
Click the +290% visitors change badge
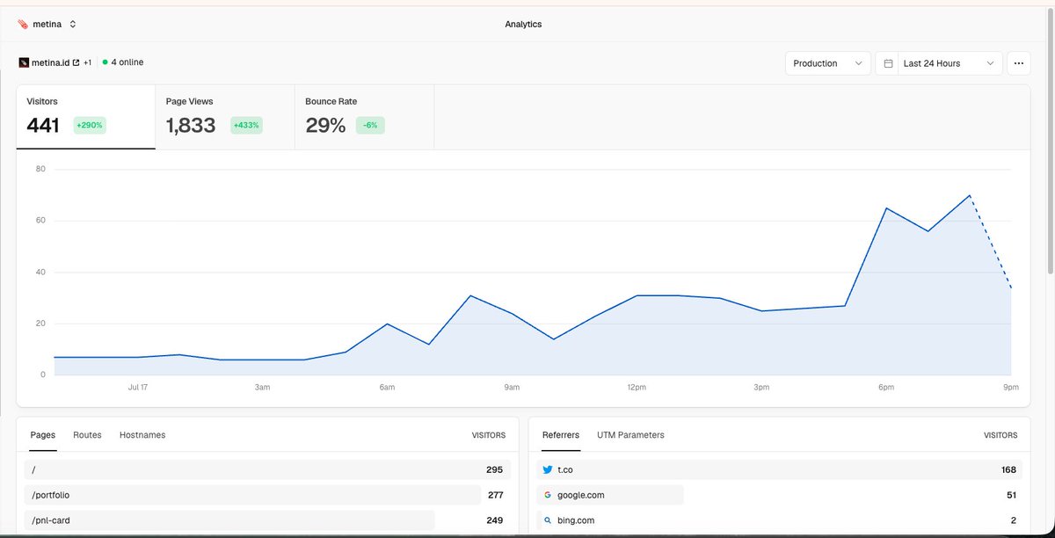click(90, 126)
